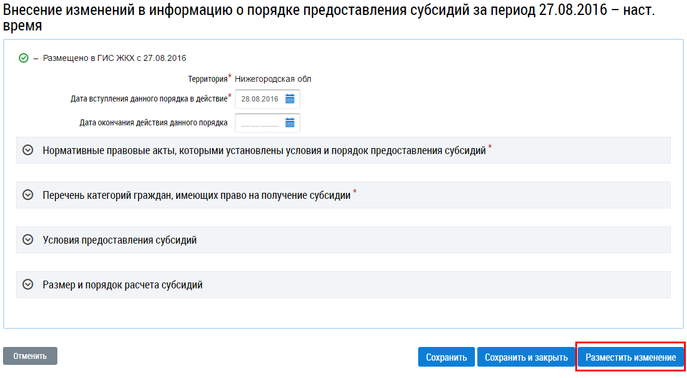Image resolution: width=687 pixels, height=378 pixels.
Task: Select the 'Размер и порядок расчета субсидий' heading text
Action: pyautogui.click(x=122, y=285)
